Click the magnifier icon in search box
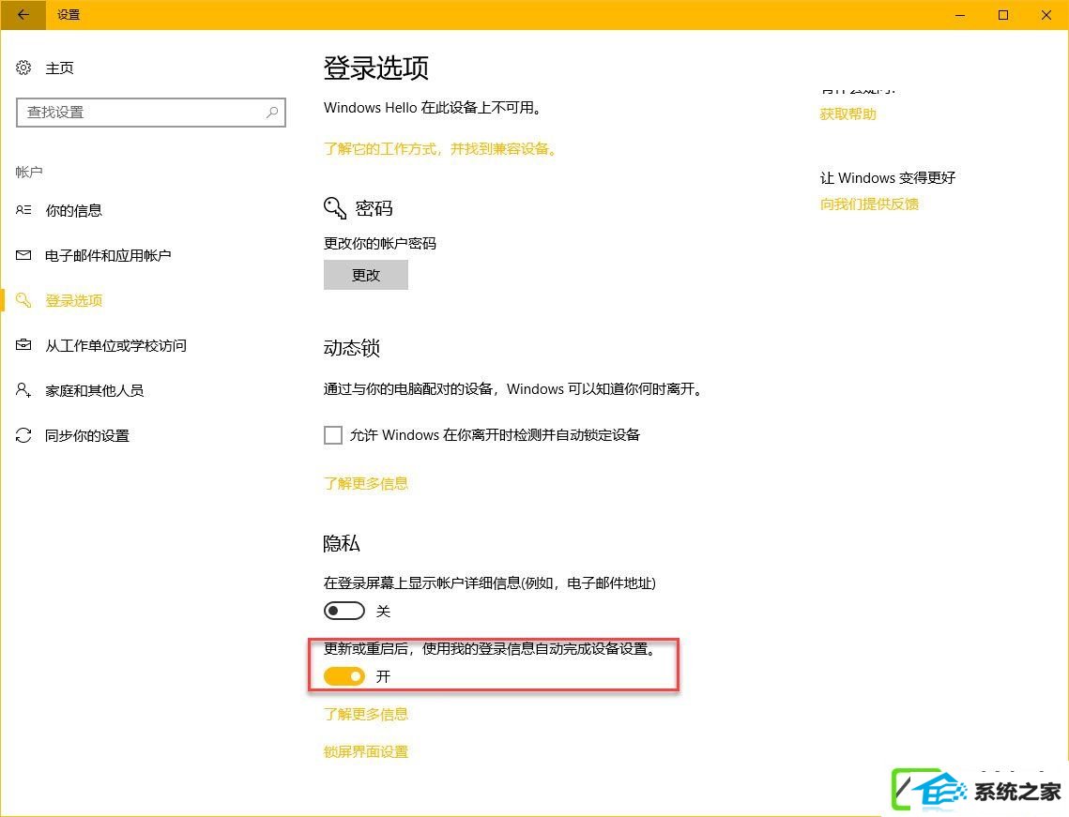 (272, 112)
